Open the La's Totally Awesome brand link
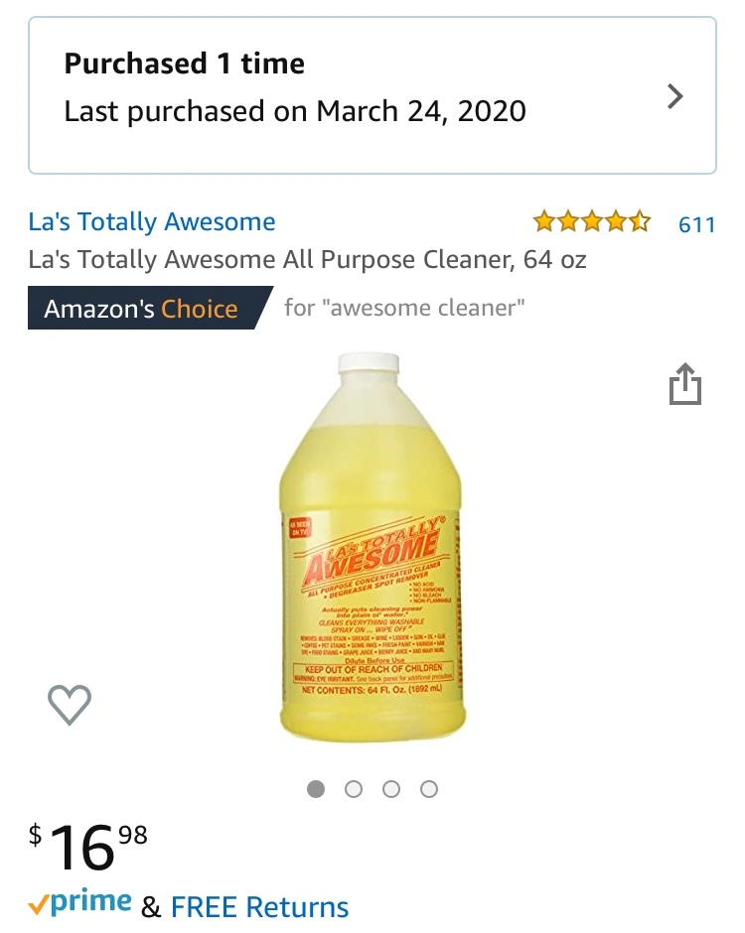745x933 pixels. [152, 222]
